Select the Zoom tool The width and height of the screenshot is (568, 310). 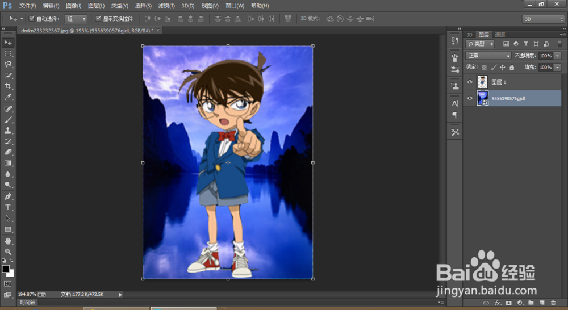coord(7,252)
